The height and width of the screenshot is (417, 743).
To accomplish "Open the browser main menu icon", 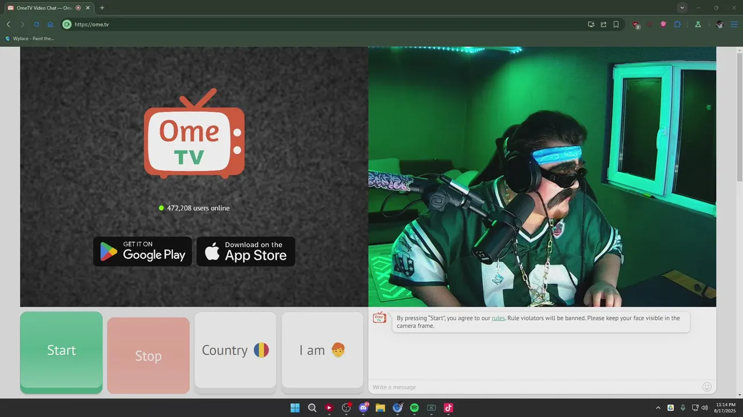I will click(734, 24).
